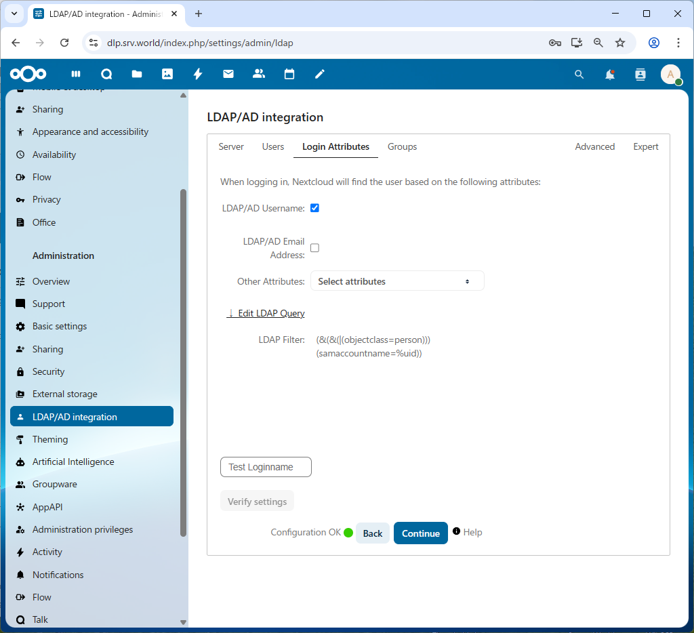Bookmark this page with star icon
This screenshot has height=633, width=694.
tap(620, 43)
